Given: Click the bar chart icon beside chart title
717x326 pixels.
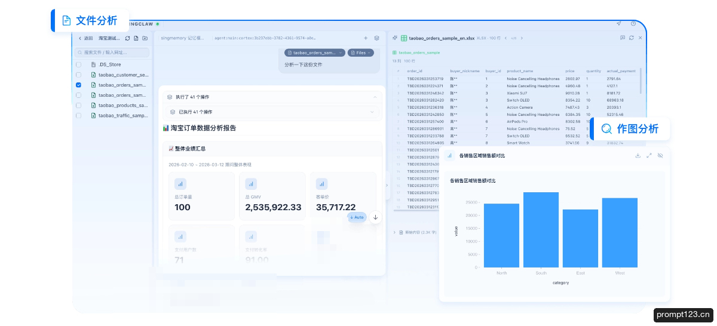Looking at the screenshot, I should pos(449,155).
